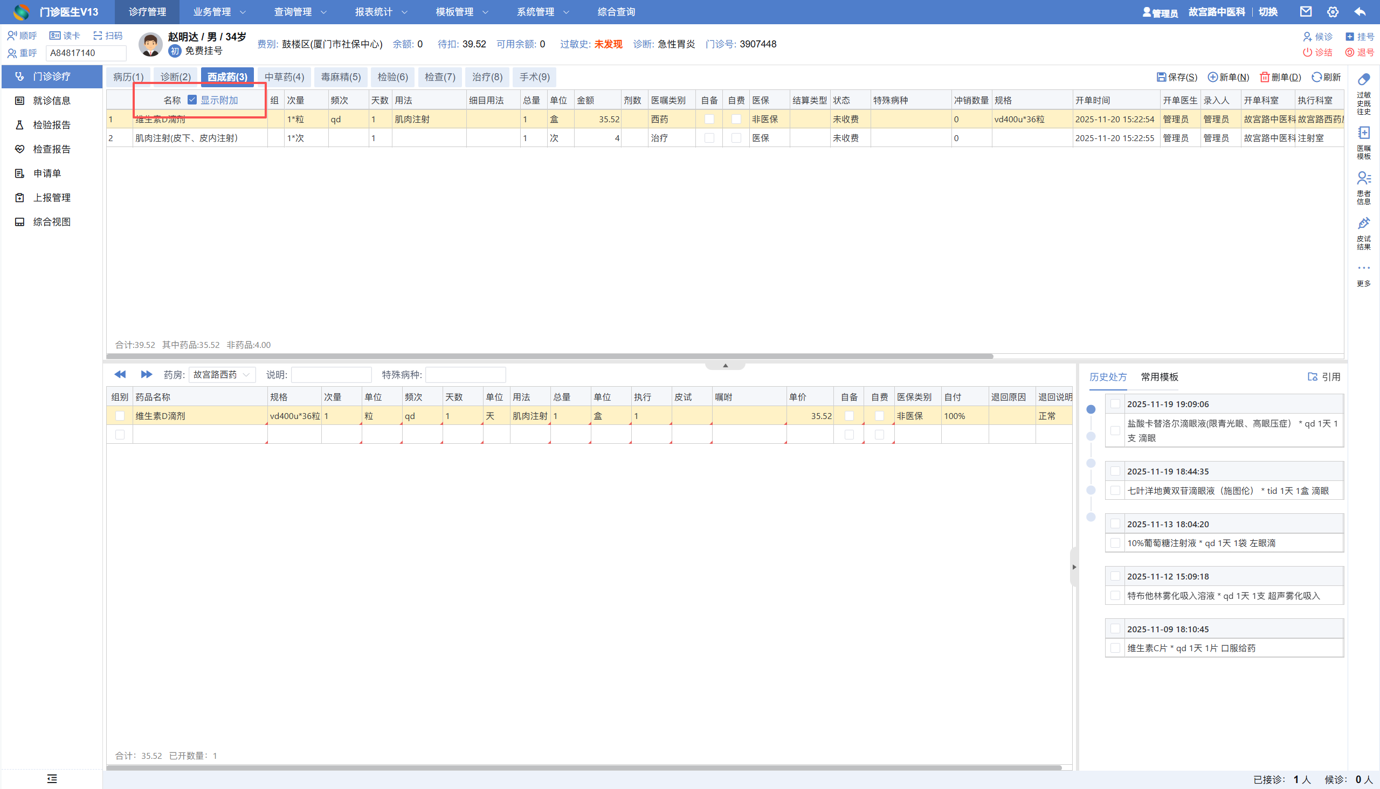Open settings gear icon in top bar

click(1333, 11)
